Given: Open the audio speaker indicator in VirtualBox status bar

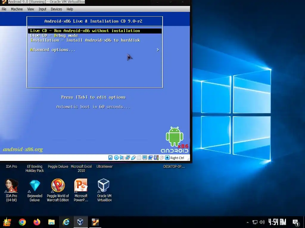Looking at the screenshot, I should click(122, 158).
